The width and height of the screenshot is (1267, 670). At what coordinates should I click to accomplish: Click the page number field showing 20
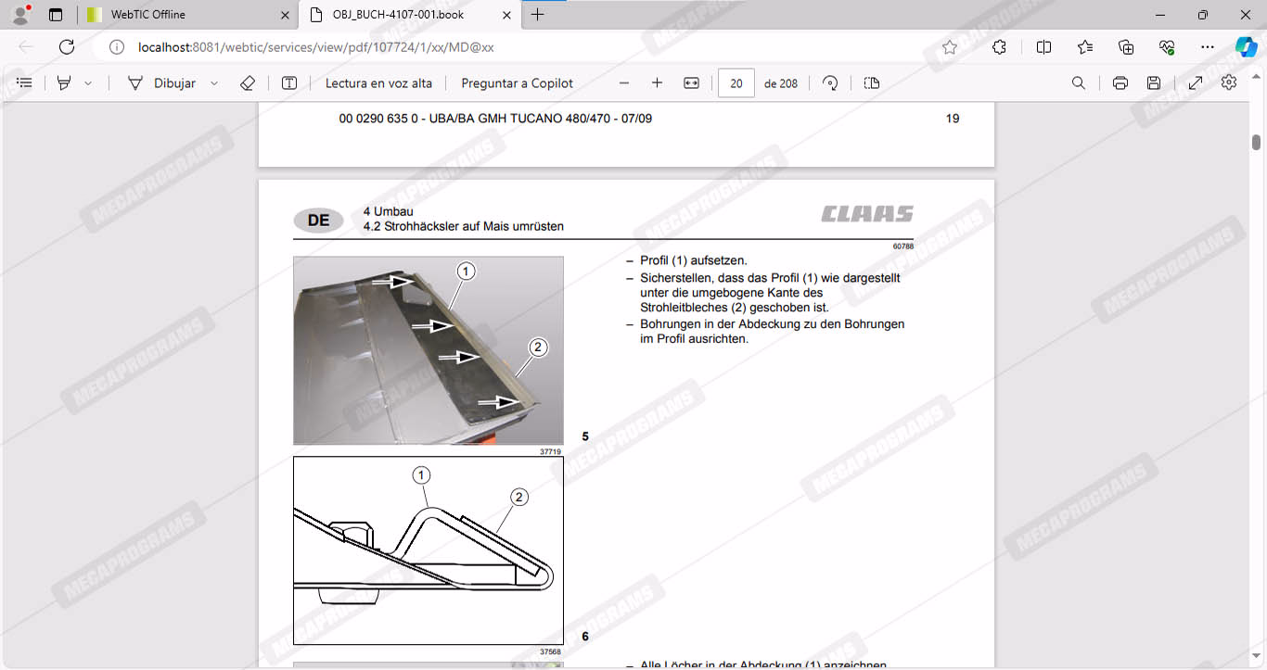coord(736,83)
